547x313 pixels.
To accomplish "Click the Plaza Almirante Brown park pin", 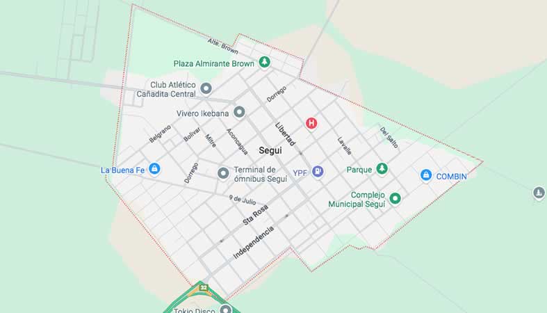I will (265, 63).
